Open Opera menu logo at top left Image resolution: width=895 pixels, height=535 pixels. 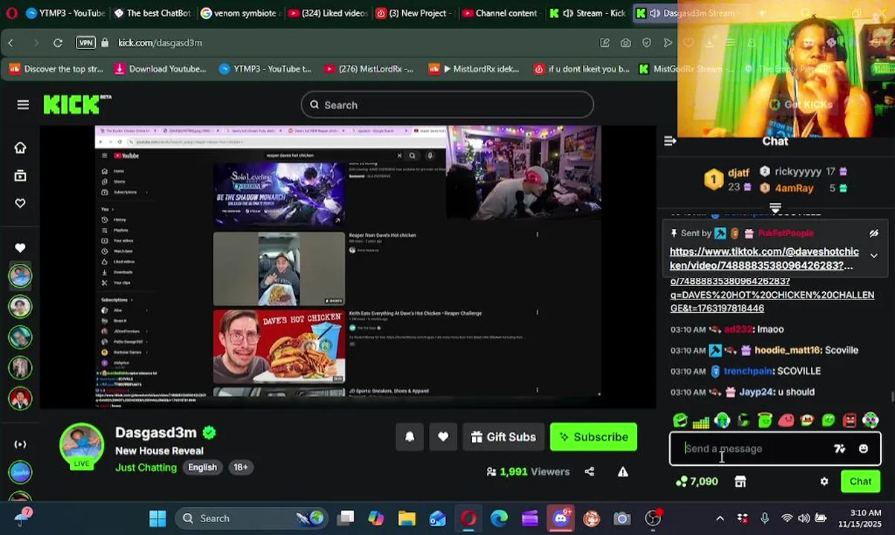point(11,13)
